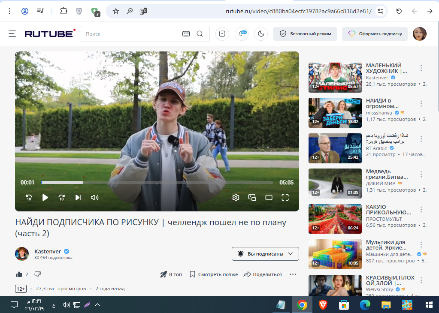Open options menu for КРАСИВЫЙ,ПЛОХОЙ,ЗЛОЙ video

click(421, 280)
